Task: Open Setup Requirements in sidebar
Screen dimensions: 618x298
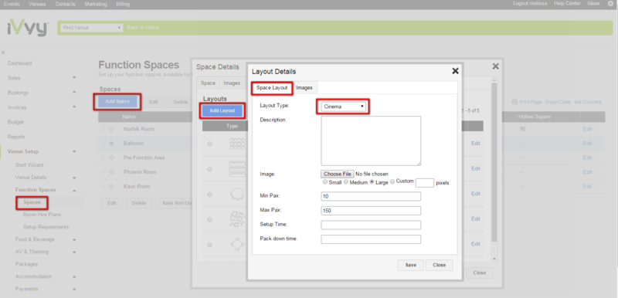Action: [46, 227]
